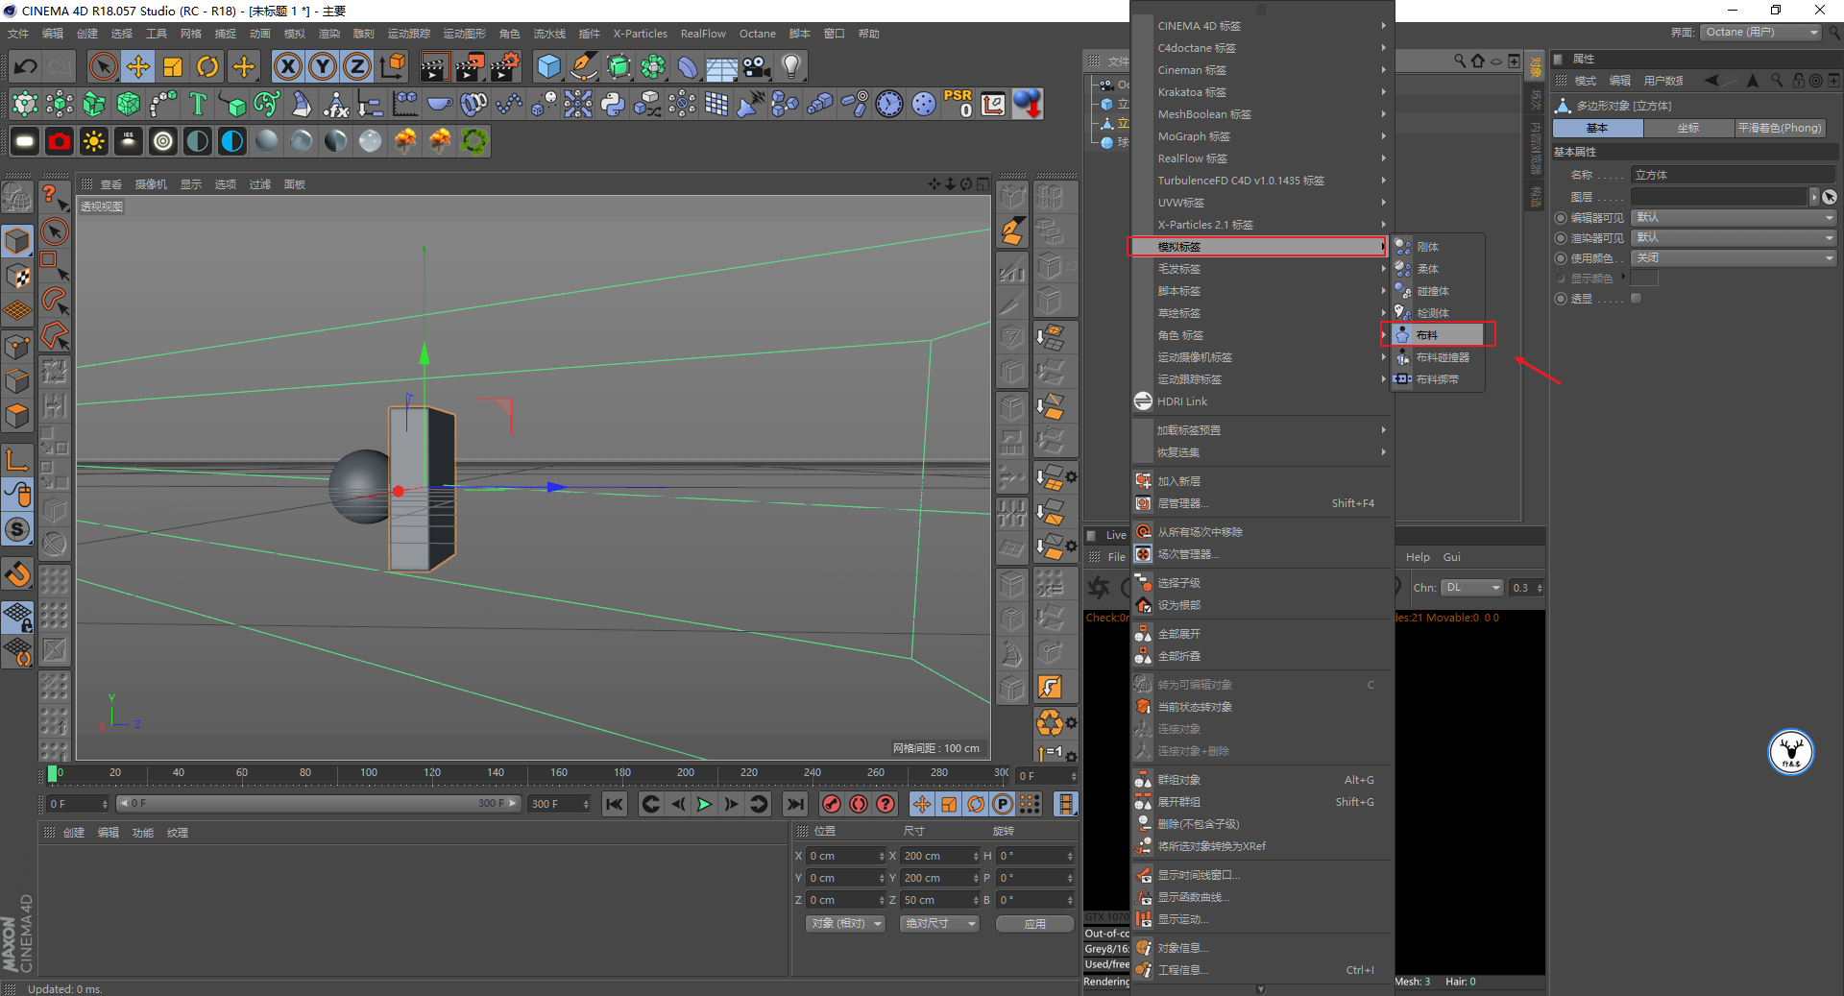Click the Undo arrow icon
Image resolution: width=1844 pixels, height=996 pixels.
pos(26,66)
